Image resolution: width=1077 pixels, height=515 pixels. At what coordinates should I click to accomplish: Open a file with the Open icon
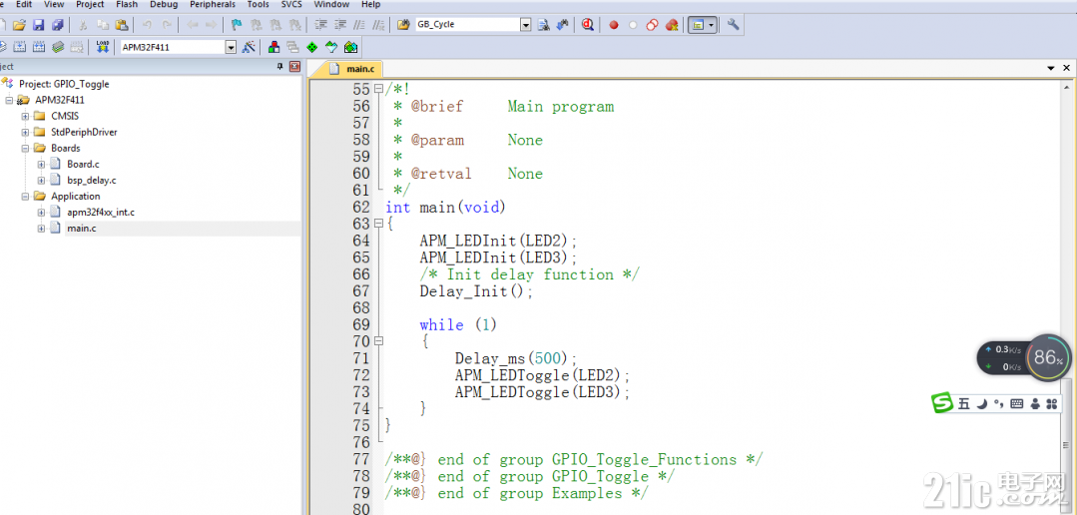[19, 25]
